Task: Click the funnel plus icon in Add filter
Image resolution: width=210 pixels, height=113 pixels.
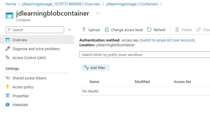Action: click(86, 68)
